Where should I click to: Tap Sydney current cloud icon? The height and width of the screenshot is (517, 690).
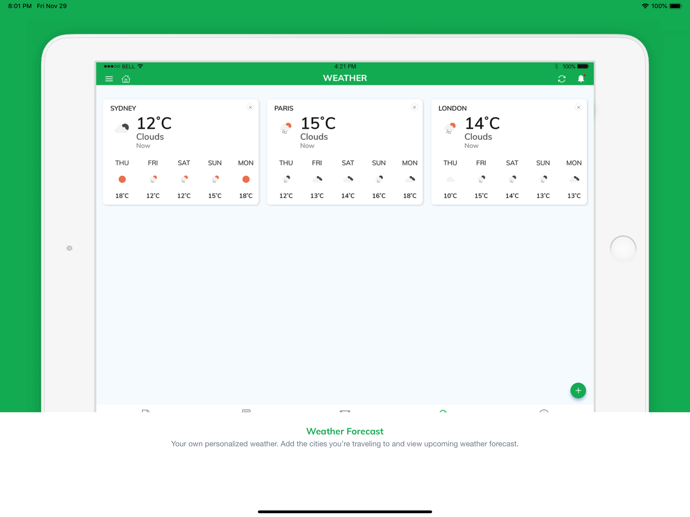(x=122, y=128)
